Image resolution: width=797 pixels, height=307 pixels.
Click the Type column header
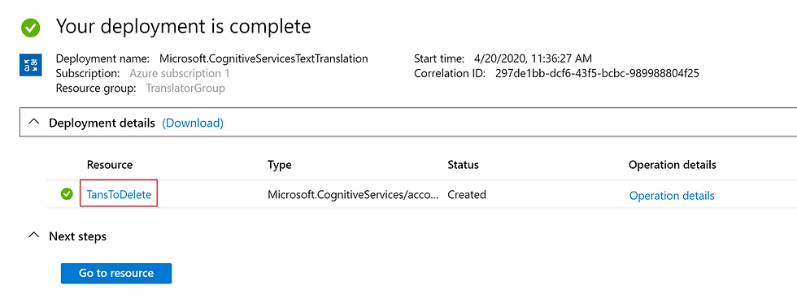[280, 165]
